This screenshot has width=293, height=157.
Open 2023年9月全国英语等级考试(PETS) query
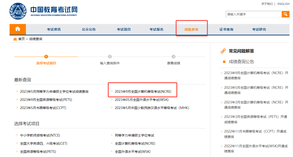(x=46, y=100)
